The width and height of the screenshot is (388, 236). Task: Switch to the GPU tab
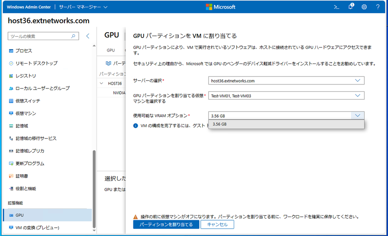111,50
